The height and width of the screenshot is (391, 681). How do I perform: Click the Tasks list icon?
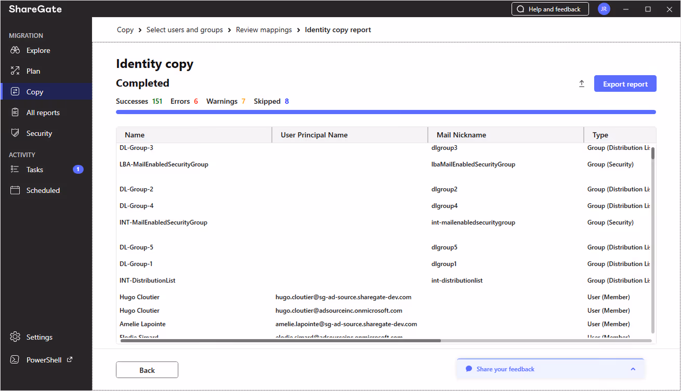15,170
